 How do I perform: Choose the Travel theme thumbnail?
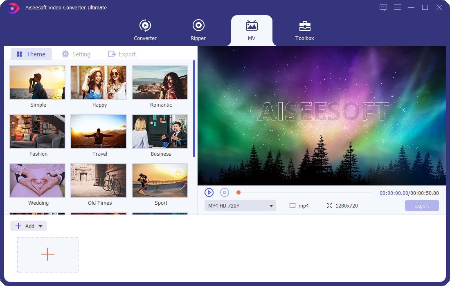click(x=99, y=132)
